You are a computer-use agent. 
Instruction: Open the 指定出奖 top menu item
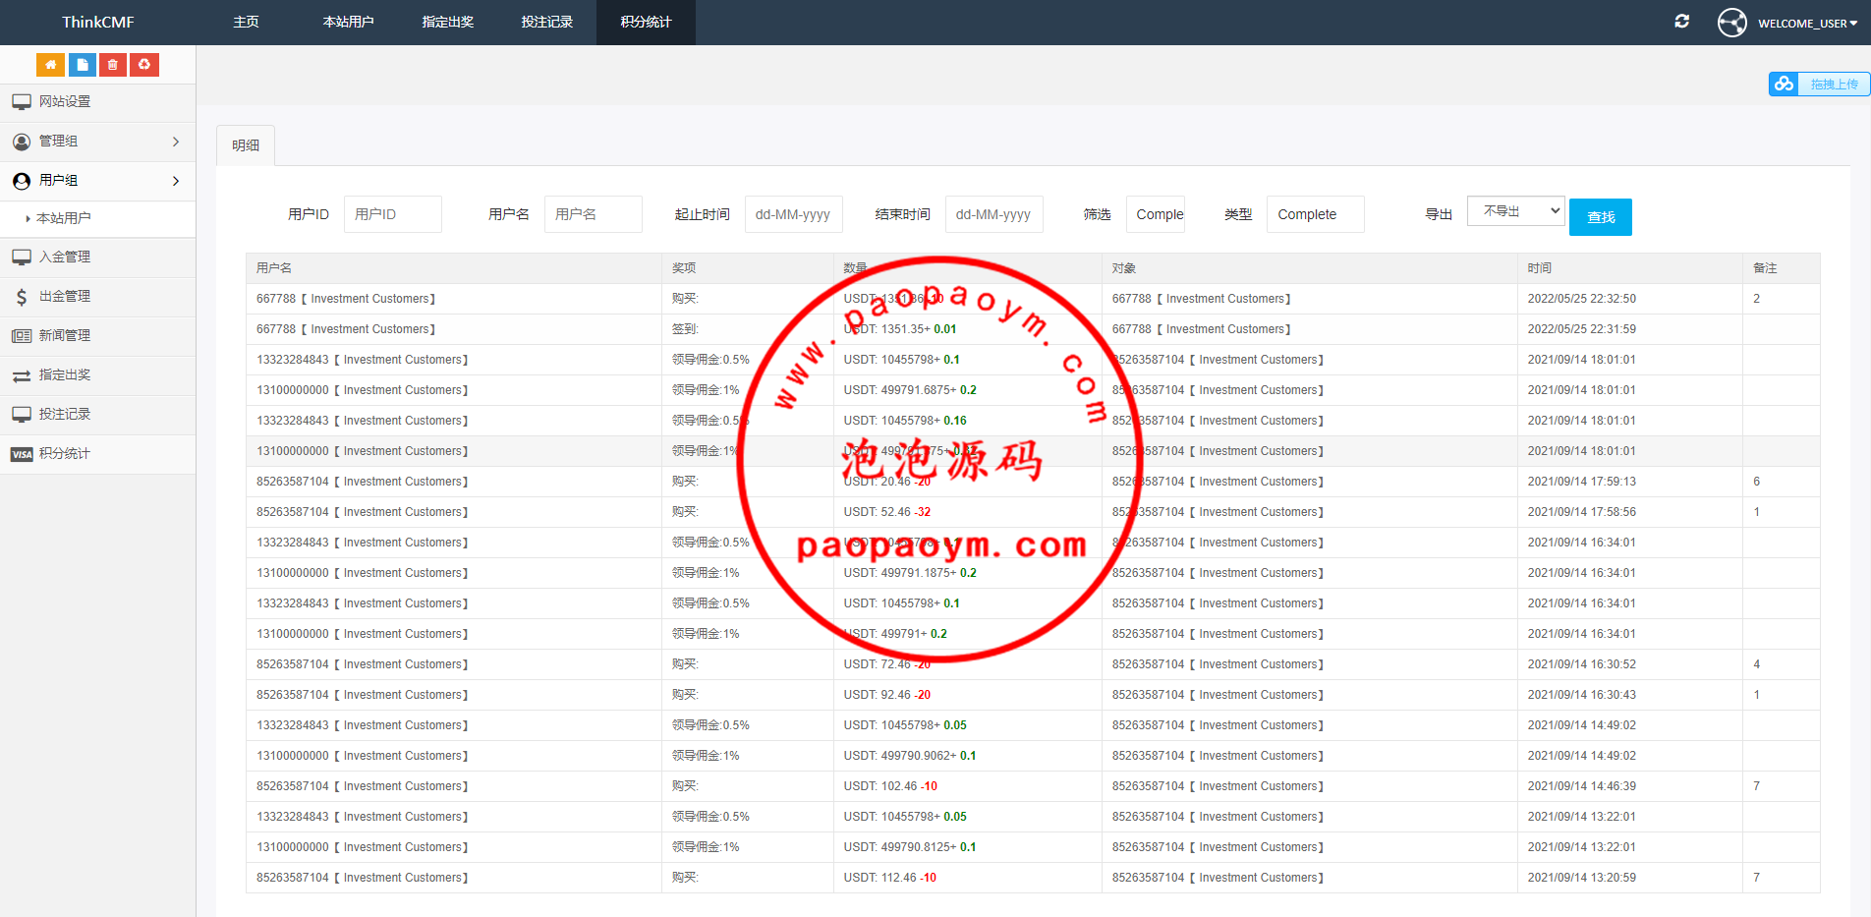point(447,22)
